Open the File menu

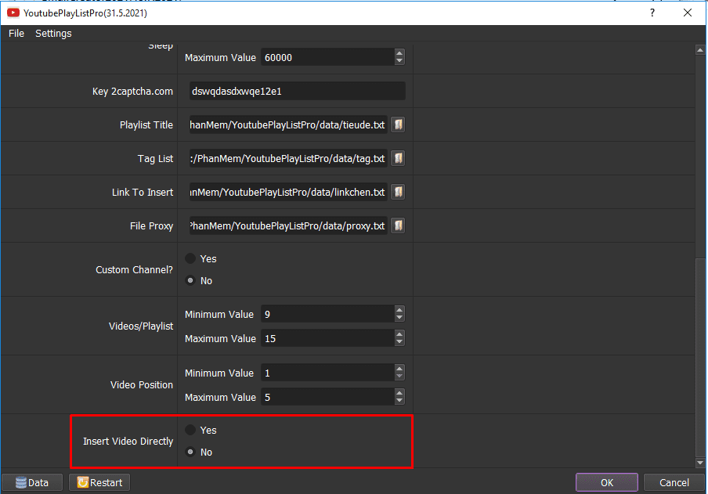tap(16, 34)
